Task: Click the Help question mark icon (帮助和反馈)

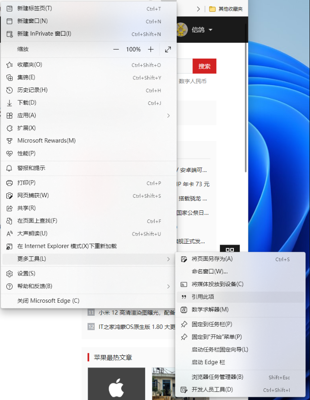Action: [x=9, y=286]
